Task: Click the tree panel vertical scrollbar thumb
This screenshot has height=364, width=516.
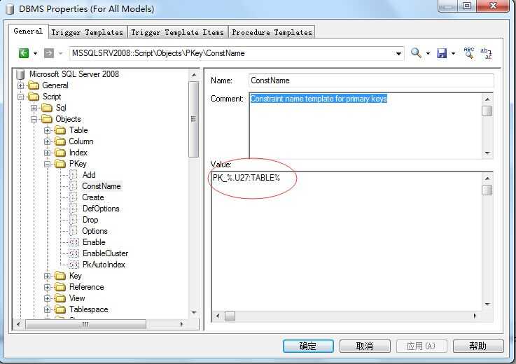Action: [x=193, y=119]
